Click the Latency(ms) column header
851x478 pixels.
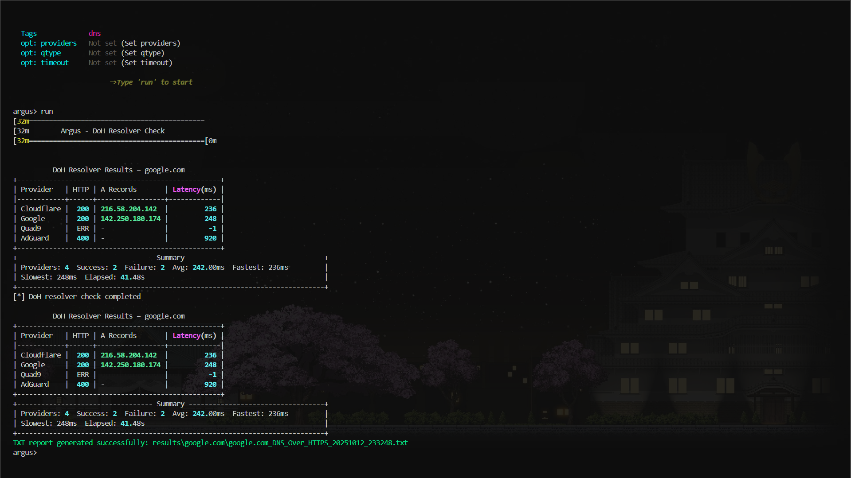pyautogui.click(x=194, y=189)
